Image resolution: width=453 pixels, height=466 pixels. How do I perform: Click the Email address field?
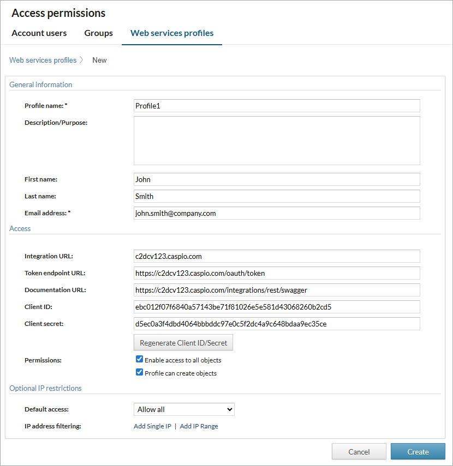[277, 213]
